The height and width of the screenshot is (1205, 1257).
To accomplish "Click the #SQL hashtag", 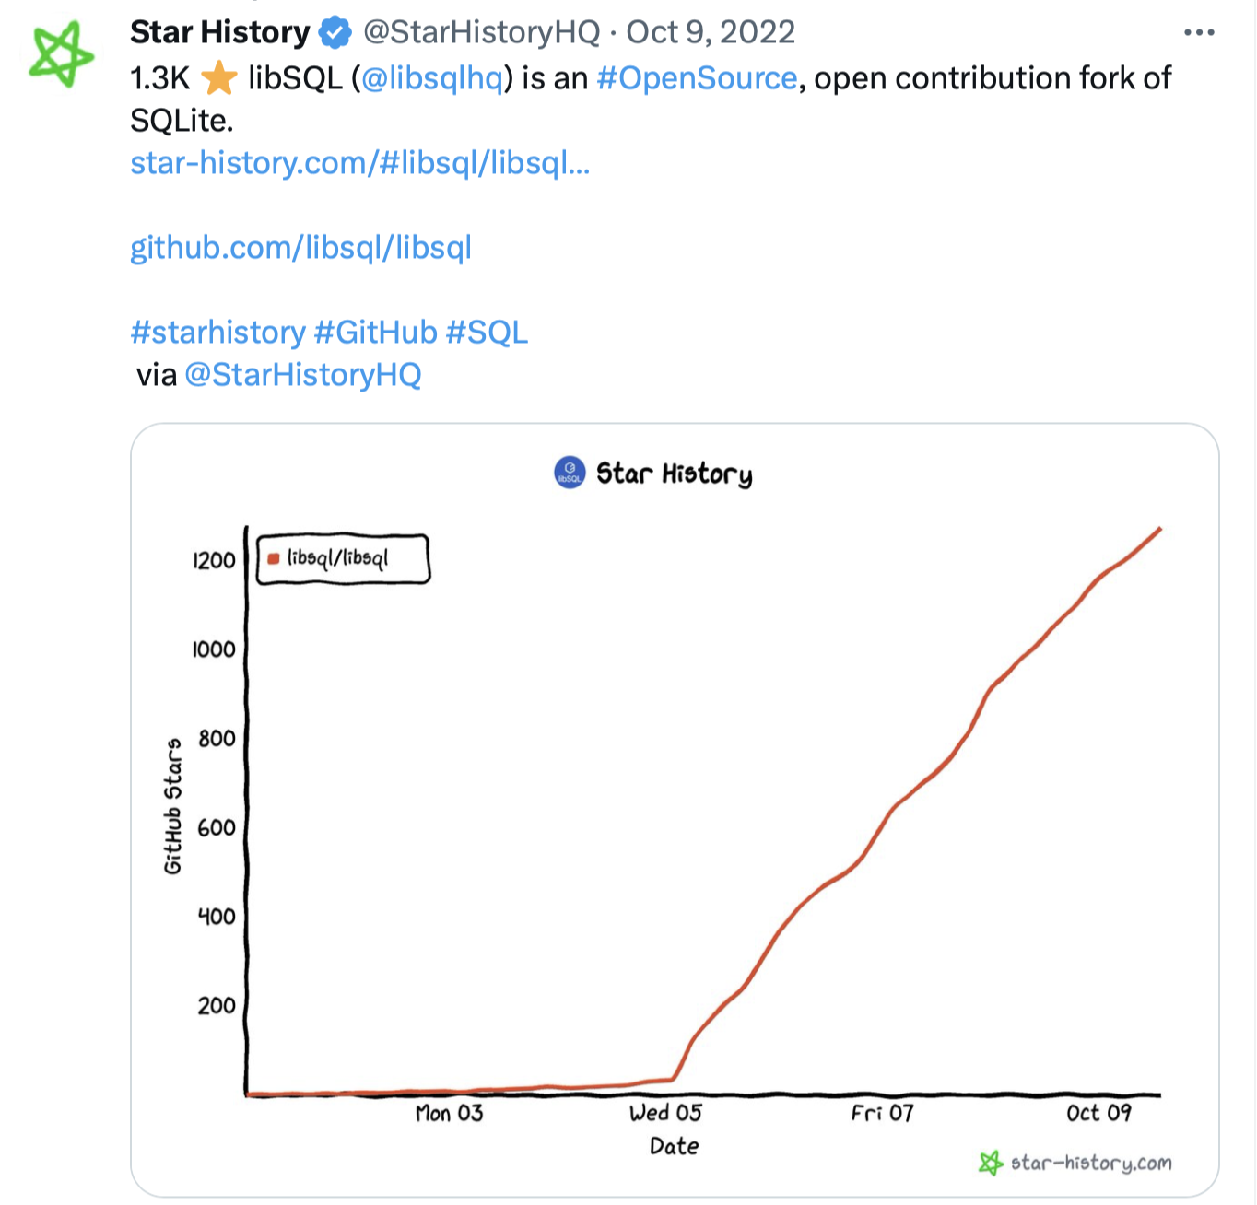I will tap(487, 332).
